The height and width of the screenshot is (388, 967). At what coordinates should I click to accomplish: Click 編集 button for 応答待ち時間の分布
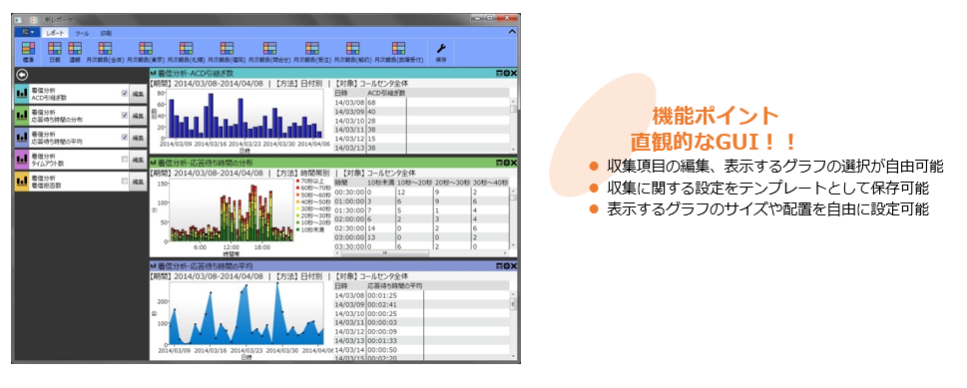coord(138,116)
